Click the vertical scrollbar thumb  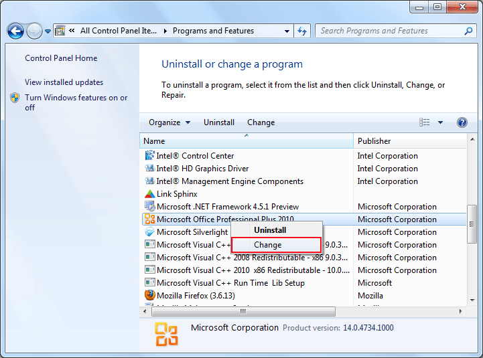[472, 224]
